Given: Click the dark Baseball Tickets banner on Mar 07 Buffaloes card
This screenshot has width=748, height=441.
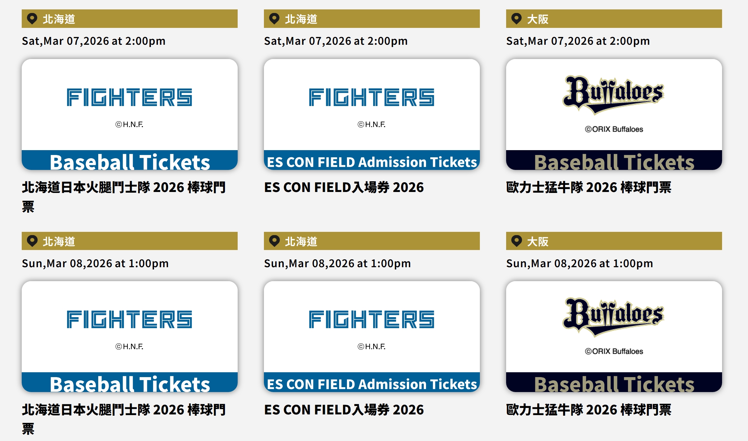Looking at the screenshot, I should tap(614, 161).
